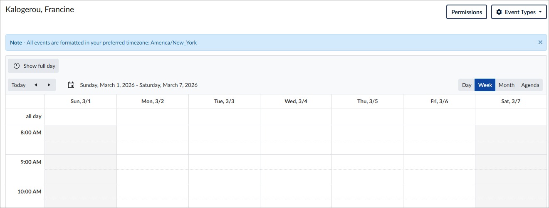Image resolution: width=549 pixels, height=208 pixels.
Task: Open the Permissions settings
Action: pyautogui.click(x=467, y=12)
